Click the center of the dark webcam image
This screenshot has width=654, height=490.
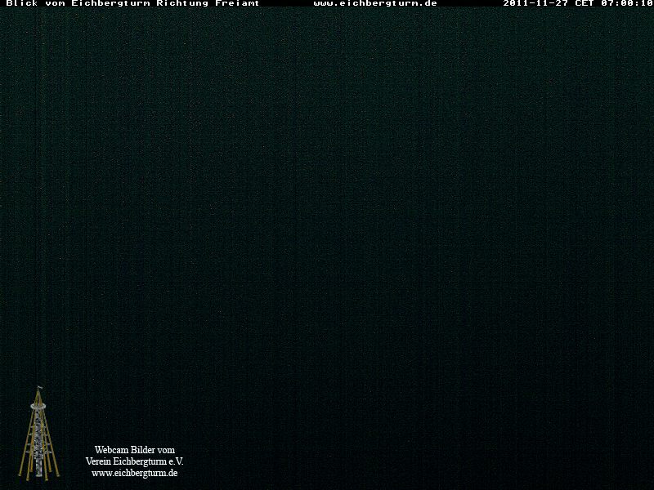[327, 245]
